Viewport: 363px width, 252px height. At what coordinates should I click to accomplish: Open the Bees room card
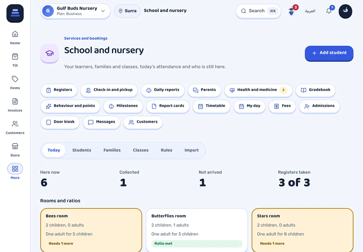point(91,230)
